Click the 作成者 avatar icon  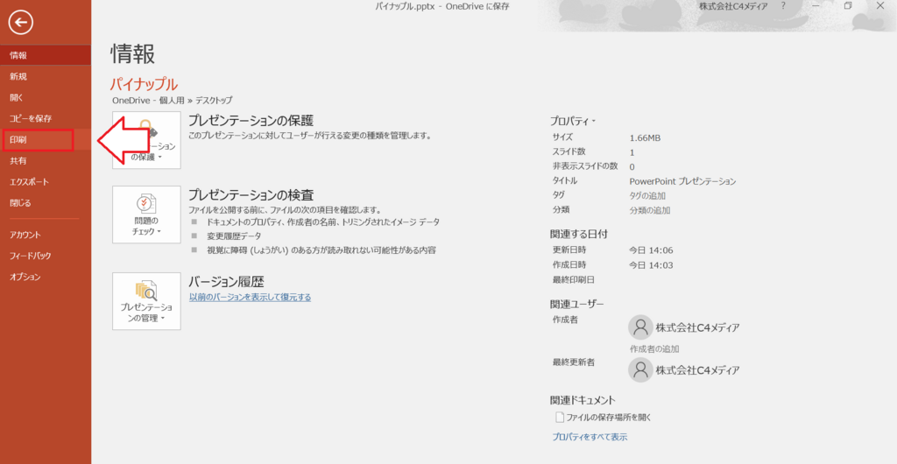click(x=640, y=327)
